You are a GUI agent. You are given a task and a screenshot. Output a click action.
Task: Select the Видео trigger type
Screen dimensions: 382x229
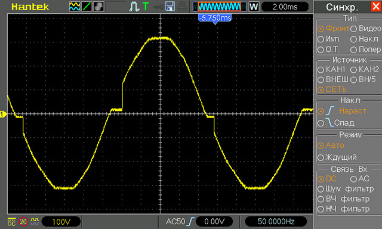(x=366, y=29)
